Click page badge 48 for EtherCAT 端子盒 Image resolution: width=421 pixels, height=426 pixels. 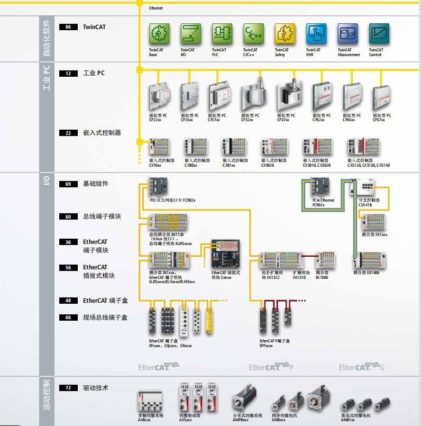pos(68,301)
